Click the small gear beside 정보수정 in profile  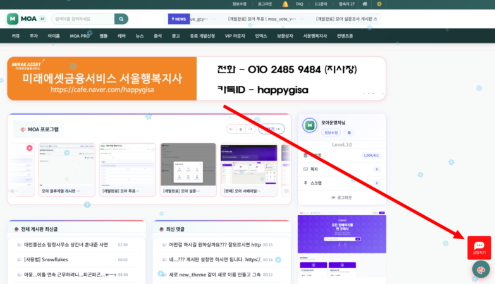349,133
